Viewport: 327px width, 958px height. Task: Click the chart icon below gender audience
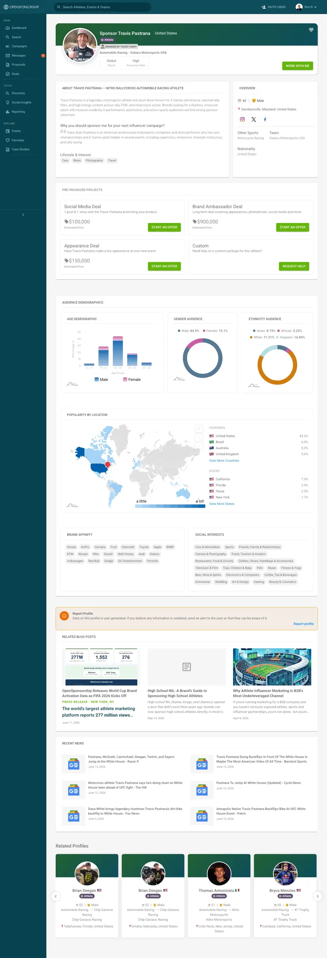[179, 379]
